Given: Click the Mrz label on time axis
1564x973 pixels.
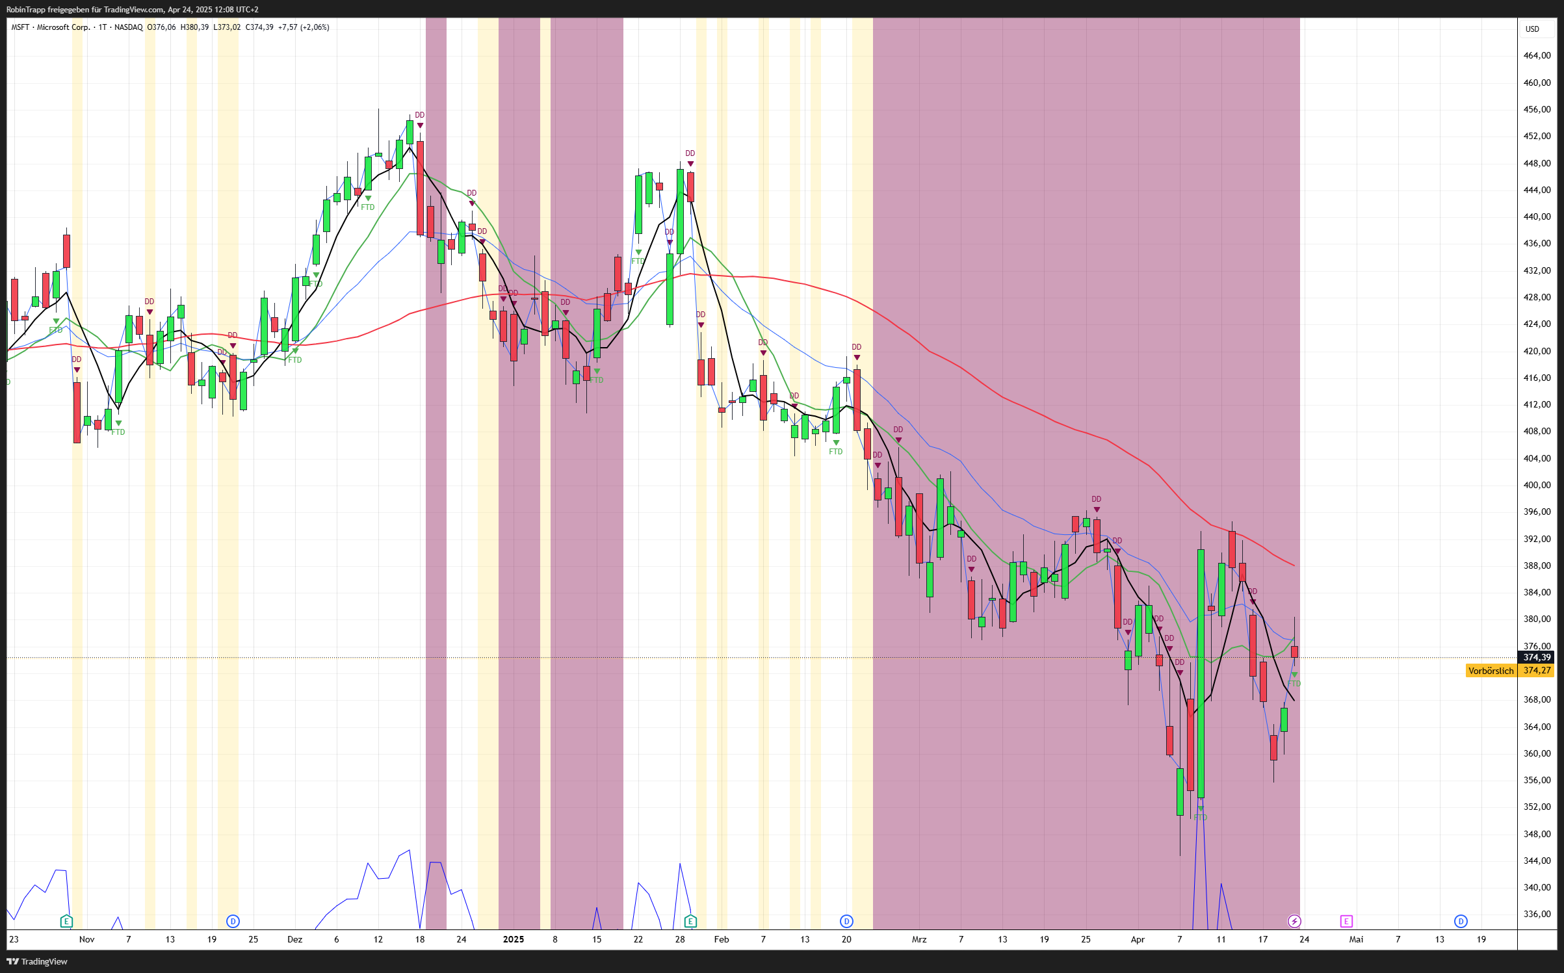Looking at the screenshot, I should [919, 939].
